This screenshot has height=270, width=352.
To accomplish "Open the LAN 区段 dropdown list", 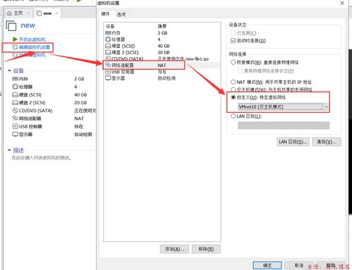I will 284,125.
